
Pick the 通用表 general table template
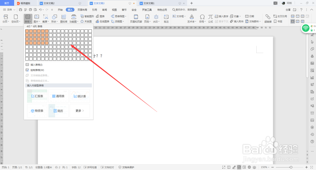(x=58, y=96)
